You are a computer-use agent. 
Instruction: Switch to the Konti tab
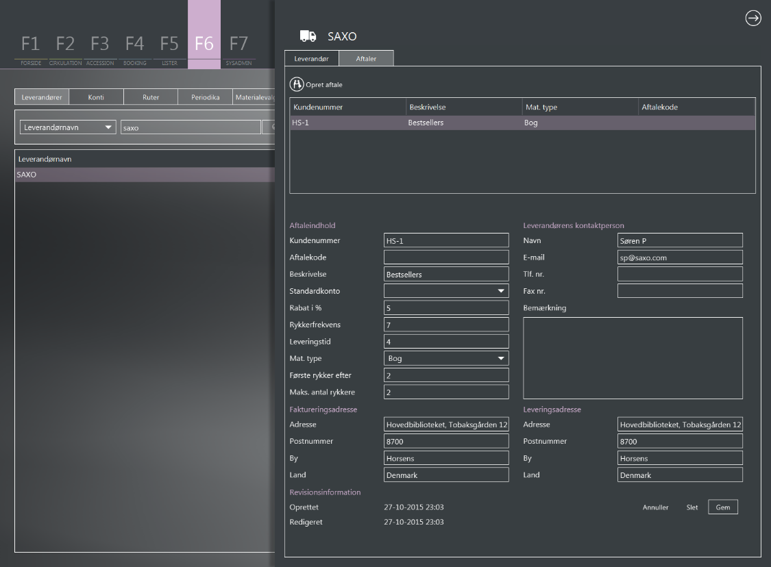96,97
